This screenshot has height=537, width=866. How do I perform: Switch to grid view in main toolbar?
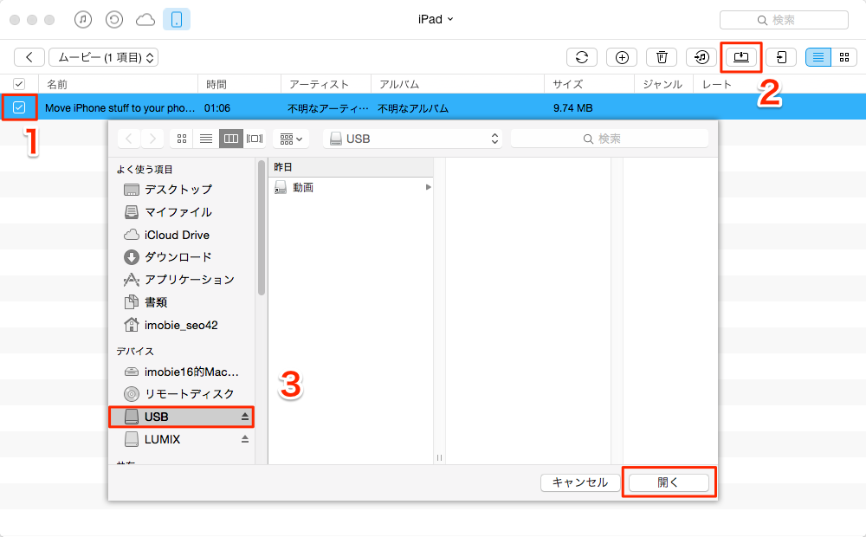pos(843,57)
